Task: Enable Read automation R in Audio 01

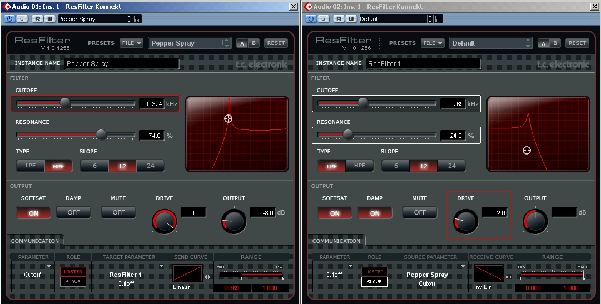Action: pyautogui.click(x=38, y=19)
